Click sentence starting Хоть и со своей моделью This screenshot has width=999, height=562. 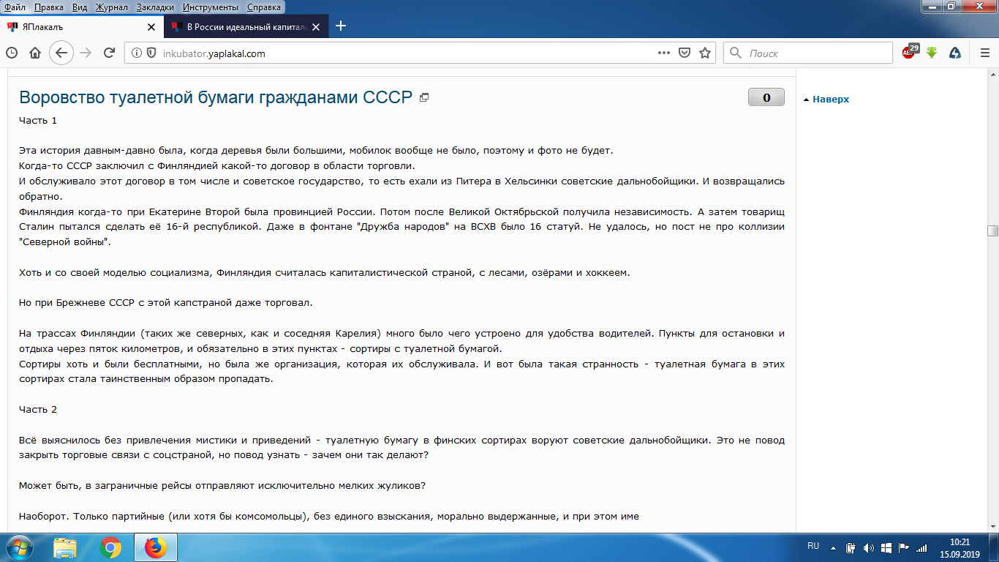[324, 272]
